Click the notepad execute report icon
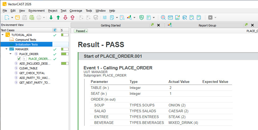The height and width of the screenshot is (130, 258). tap(112, 17)
